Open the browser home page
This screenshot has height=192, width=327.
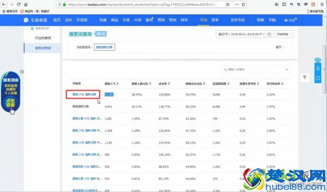coord(26,4)
